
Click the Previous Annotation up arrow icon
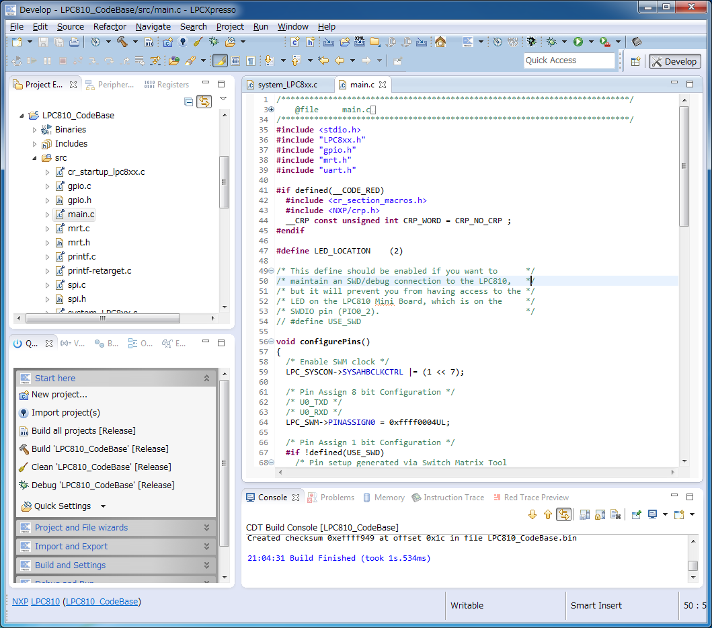pyautogui.click(x=296, y=61)
